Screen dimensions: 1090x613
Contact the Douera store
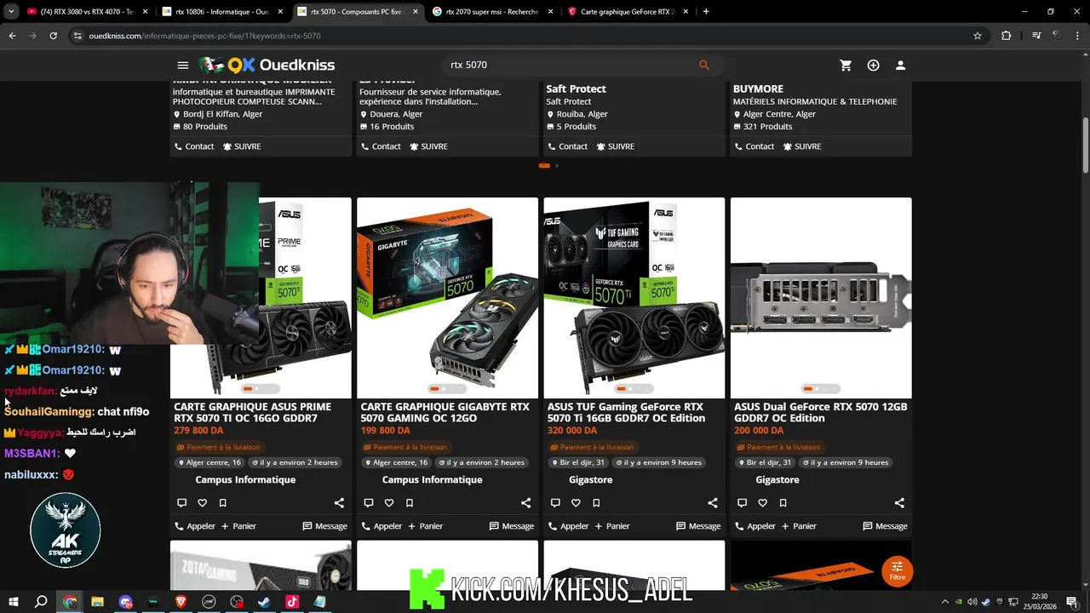[x=381, y=146]
